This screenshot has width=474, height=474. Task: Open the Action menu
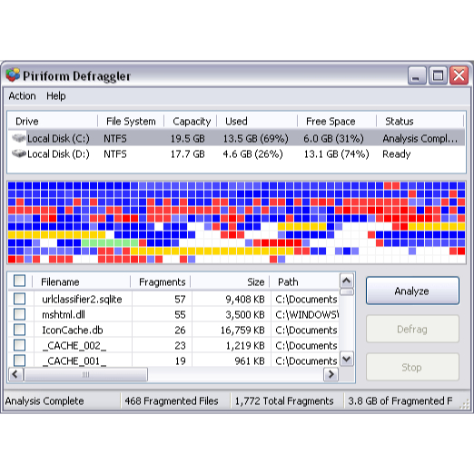click(22, 96)
